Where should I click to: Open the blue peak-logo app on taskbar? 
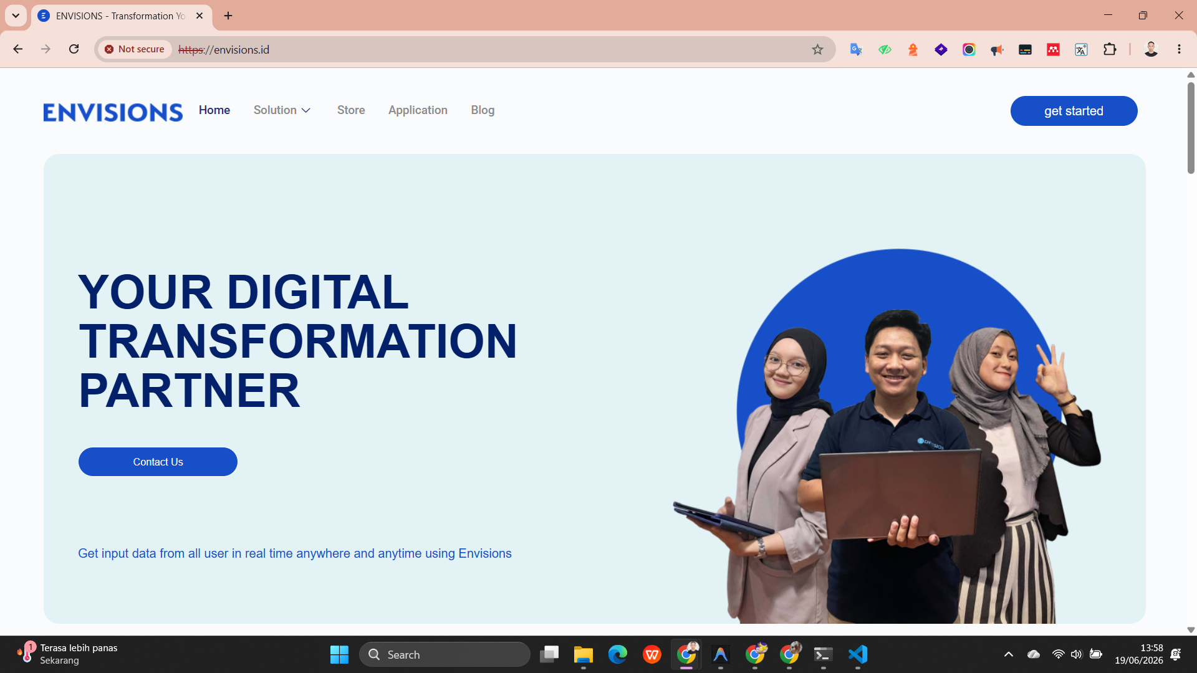pos(721,654)
